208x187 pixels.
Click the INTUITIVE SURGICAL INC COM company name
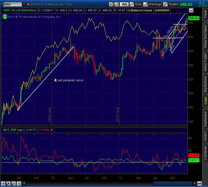51,4
